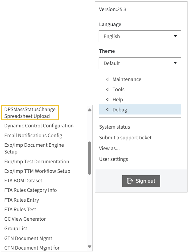The height and width of the screenshot is (252, 189).
Task: Expand the Maintenance submenu arrow
Action: click(107, 79)
